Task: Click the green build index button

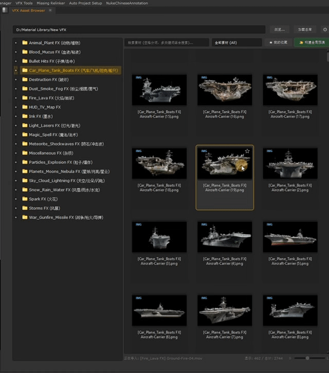Action: click(x=312, y=42)
